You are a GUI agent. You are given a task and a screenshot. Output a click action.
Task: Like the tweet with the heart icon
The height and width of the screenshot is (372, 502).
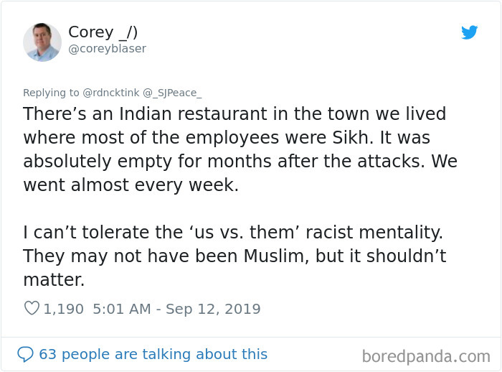click(x=32, y=308)
